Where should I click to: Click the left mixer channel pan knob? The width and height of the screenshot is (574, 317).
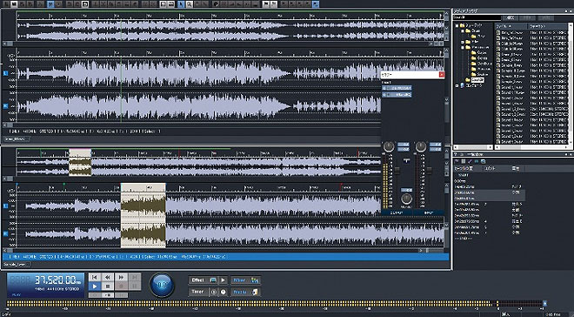tap(389, 146)
